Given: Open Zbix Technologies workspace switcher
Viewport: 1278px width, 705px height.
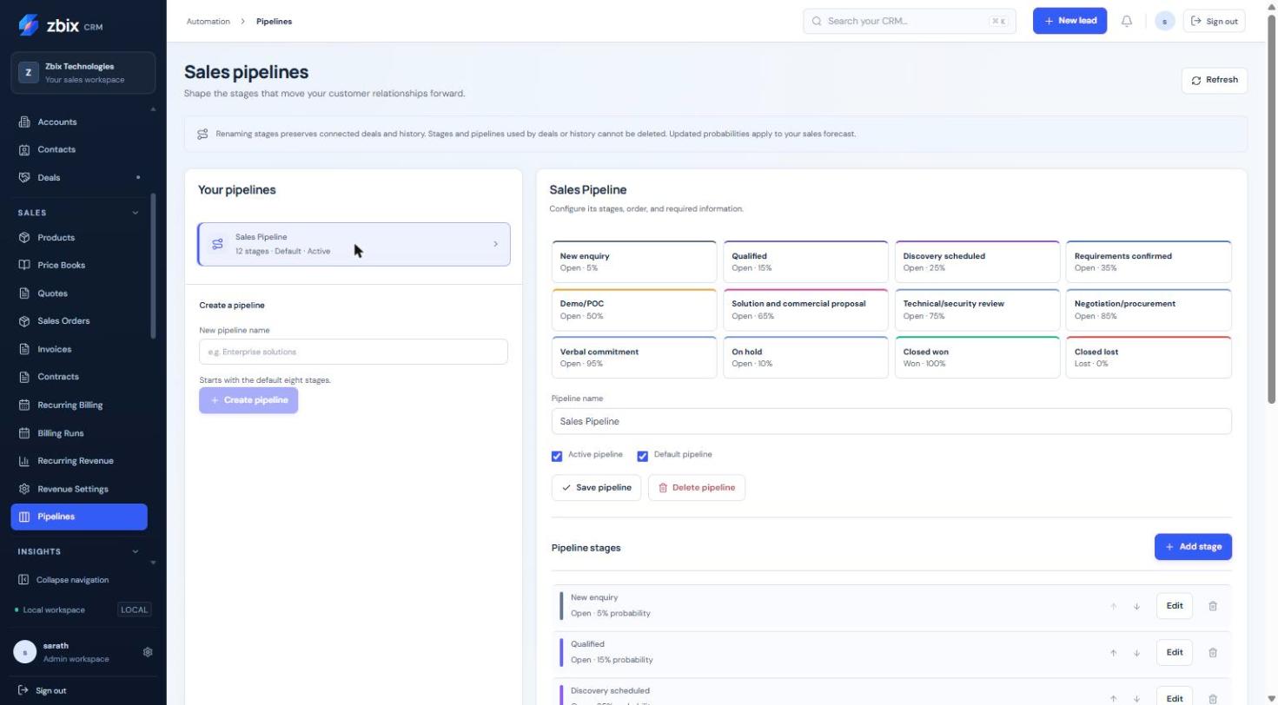Looking at the screenshot, I should click(x=83, y=73).
